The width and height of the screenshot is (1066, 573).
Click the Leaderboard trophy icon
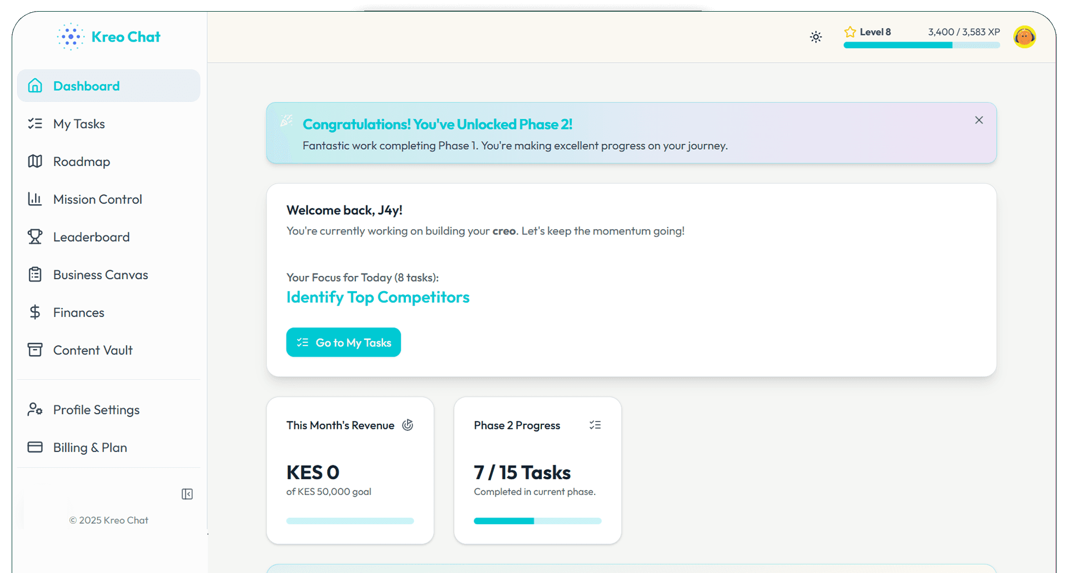(35, 237)
